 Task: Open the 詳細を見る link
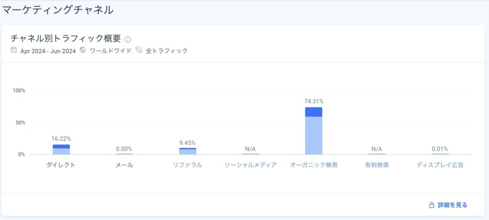(x=452, y=205)
